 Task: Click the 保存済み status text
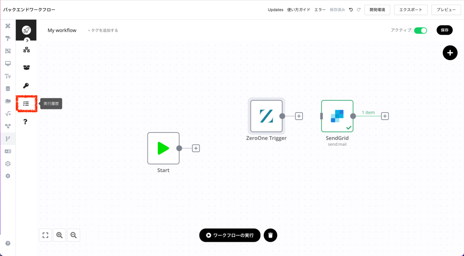(337, 10)
